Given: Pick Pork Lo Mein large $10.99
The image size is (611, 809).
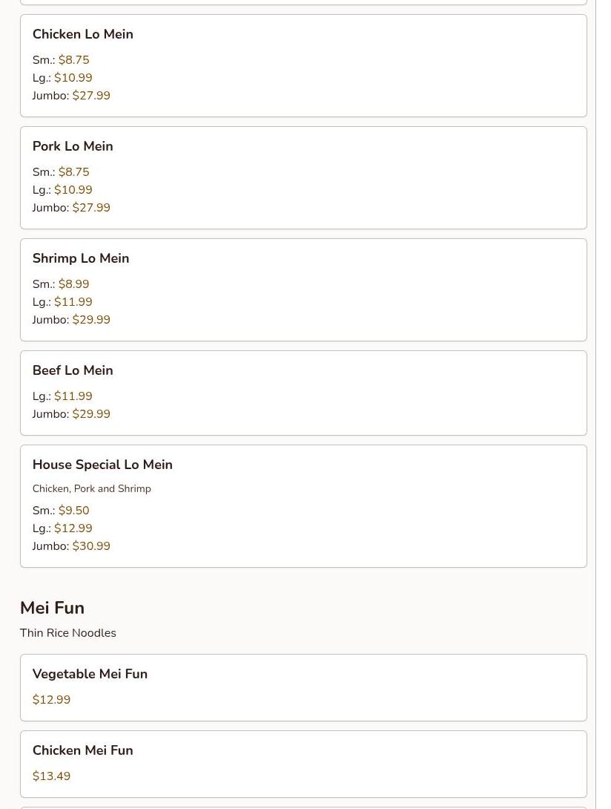Looking at the screenshot, I should point(73,190).
